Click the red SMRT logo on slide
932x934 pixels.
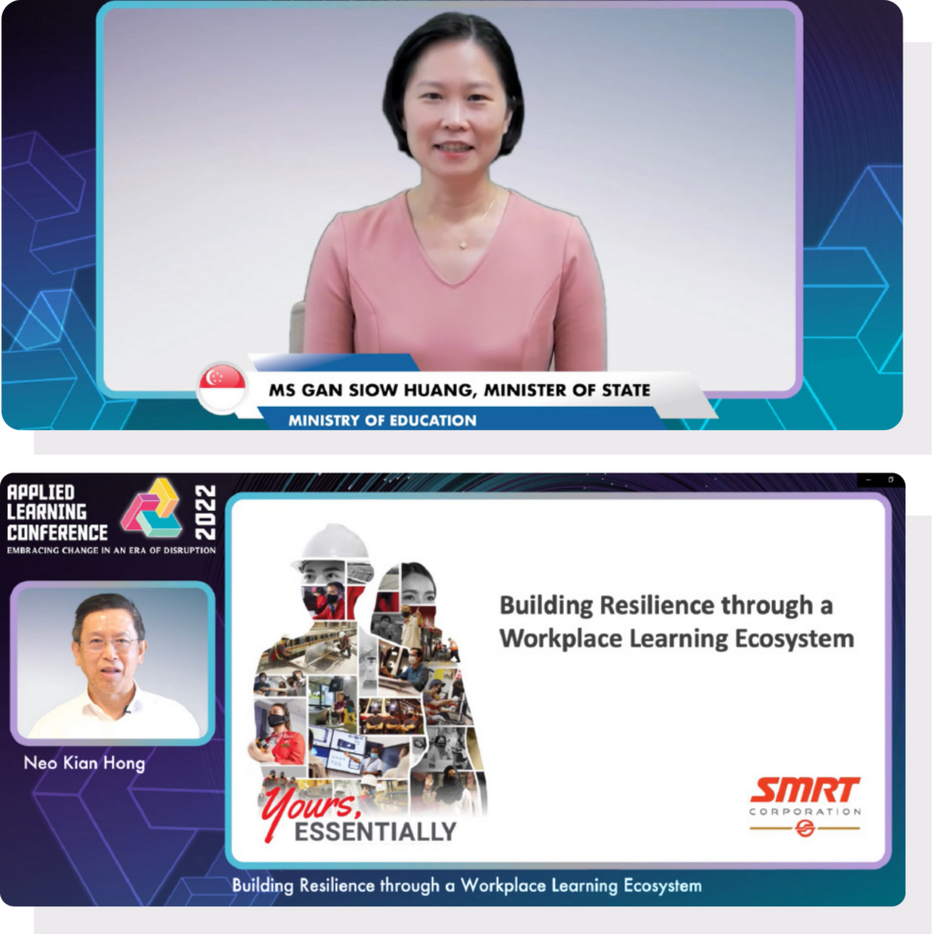pos(804,791)
